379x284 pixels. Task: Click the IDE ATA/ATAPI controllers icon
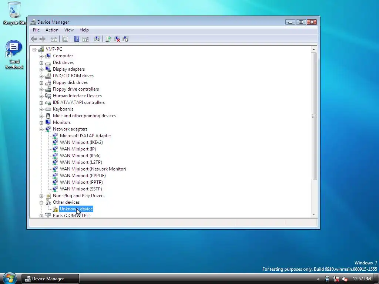click(48, 102)
